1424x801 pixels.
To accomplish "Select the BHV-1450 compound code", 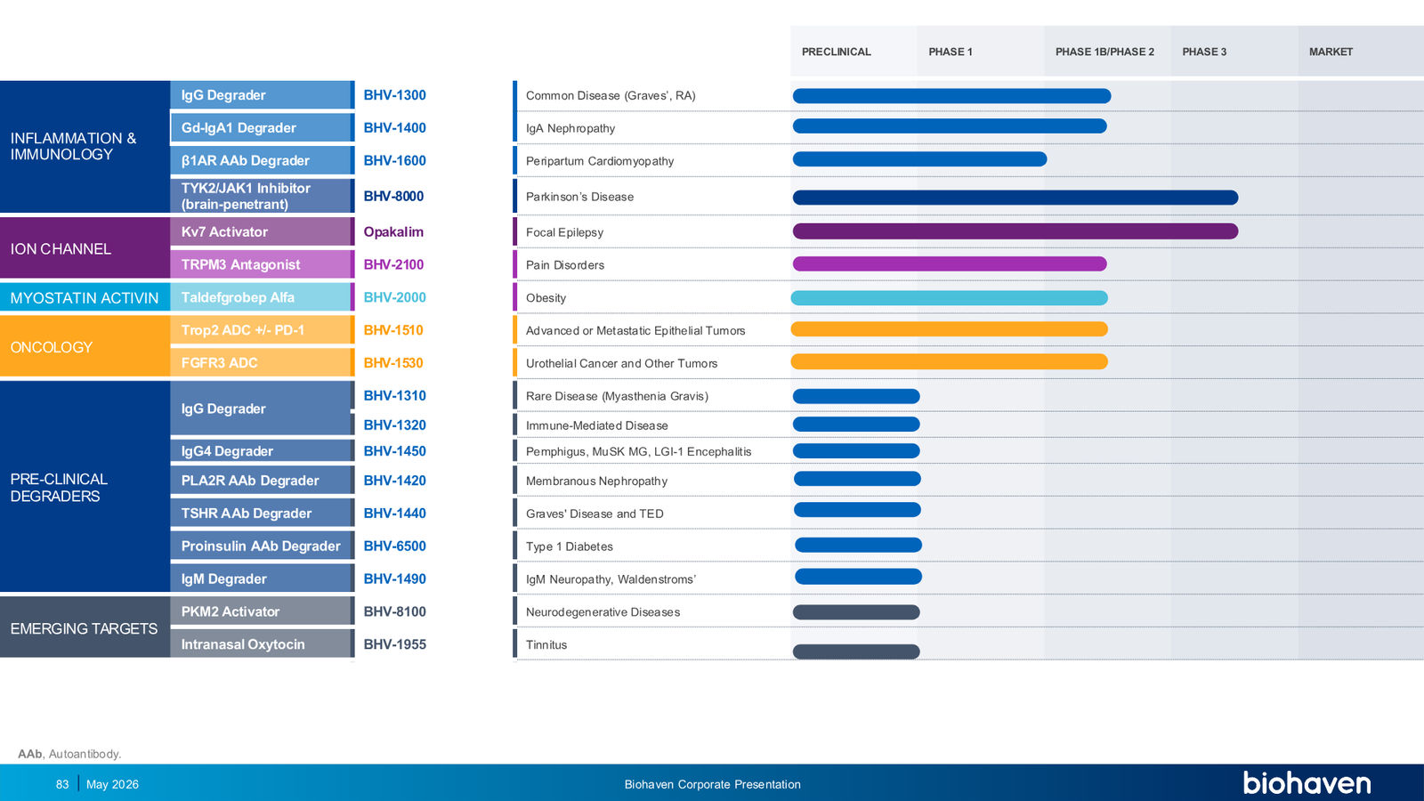I will pyautogui.click(x=394, y=451).
